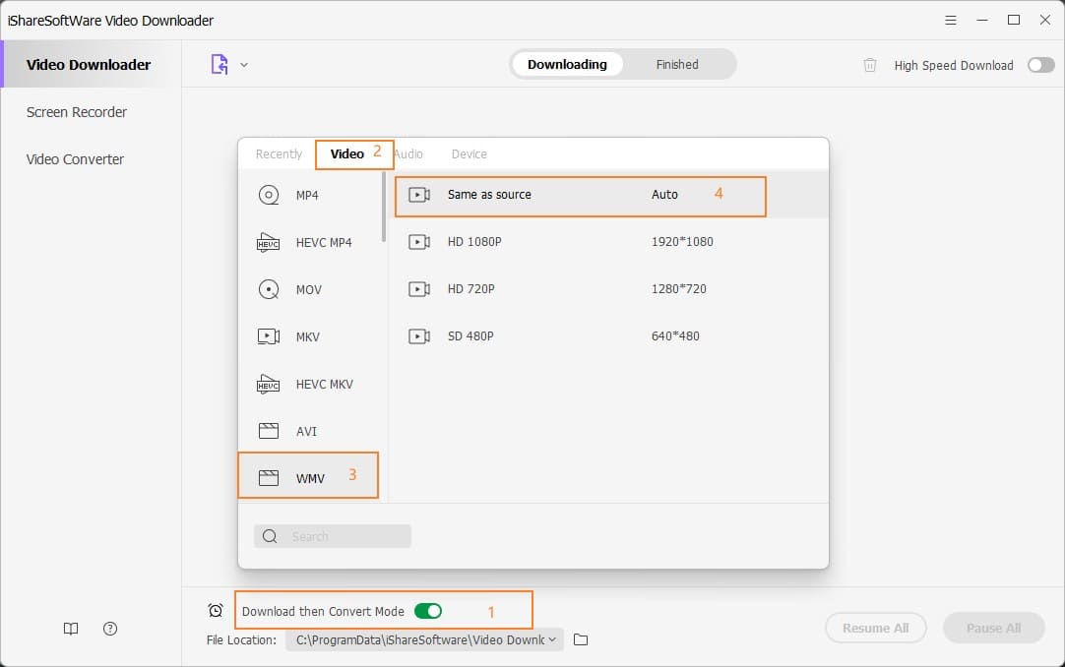
Task: Click the alarm clock scheduling icon
Action: coord(215,610)
